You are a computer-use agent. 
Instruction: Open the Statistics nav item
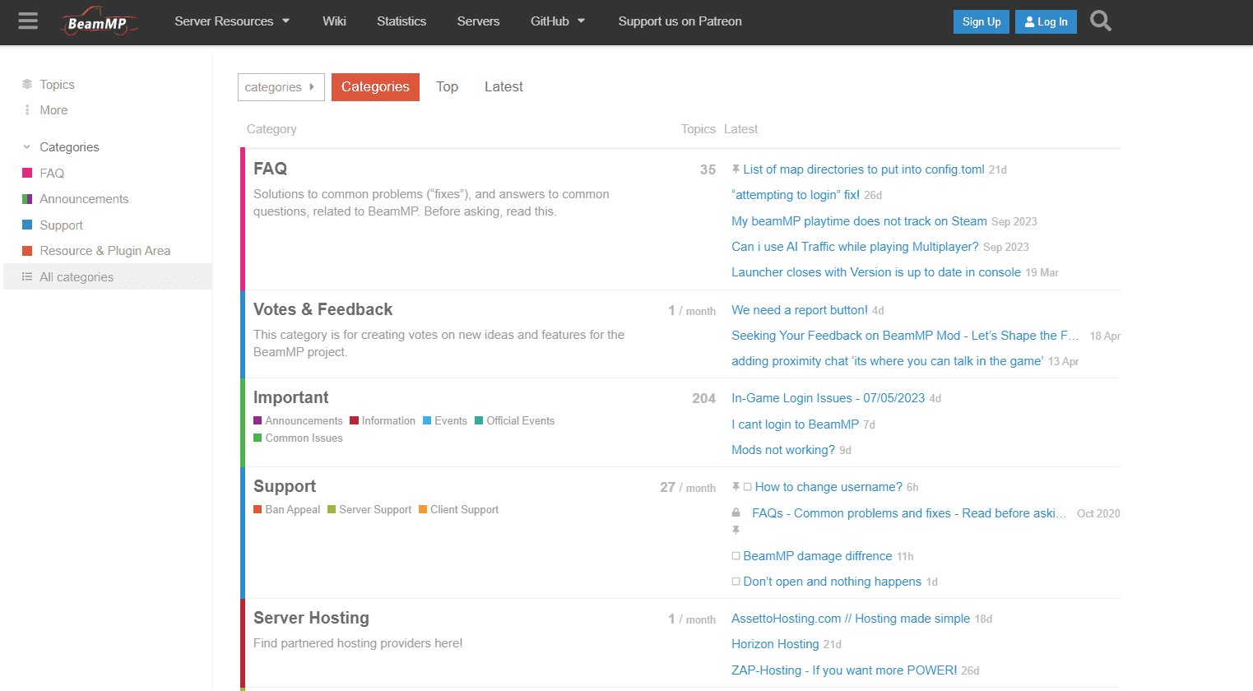401,21
